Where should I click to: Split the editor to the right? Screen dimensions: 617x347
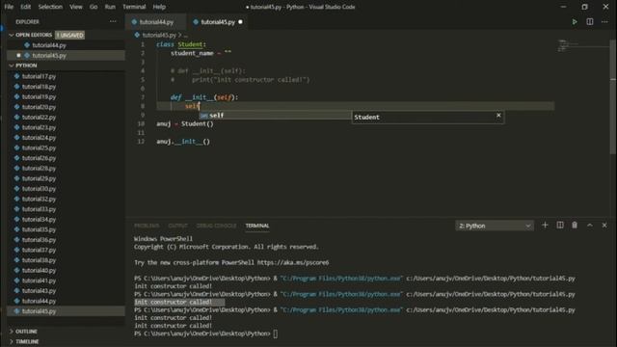pos(589,22)
